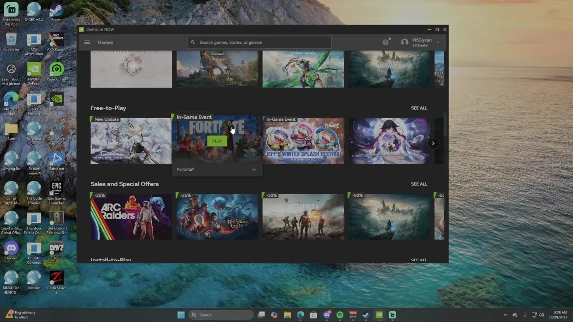This screenshot has height=322, width=573.
Task: Open the MORDHAU desktop shortcut
Action: coord(34,12)
